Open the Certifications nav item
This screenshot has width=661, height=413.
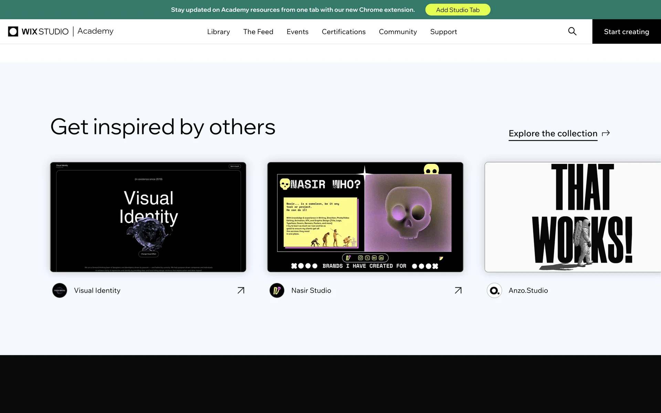[x=344, y=32]
